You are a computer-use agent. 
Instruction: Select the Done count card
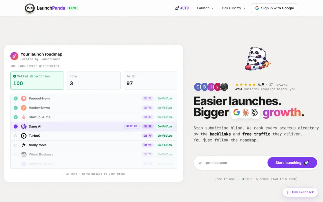(x=94, y=81)
